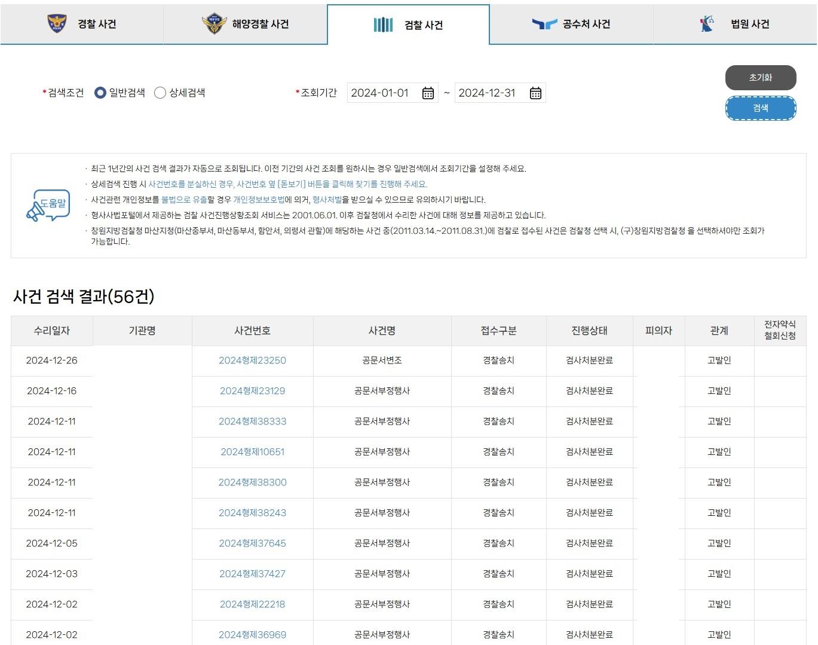Click the 수리일자 column header
This screenshot has width=818, height=645.
point(52,331)
